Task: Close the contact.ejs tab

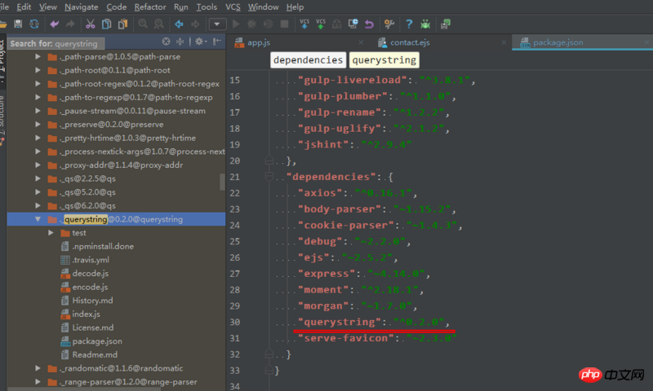Action: (504, 42)
